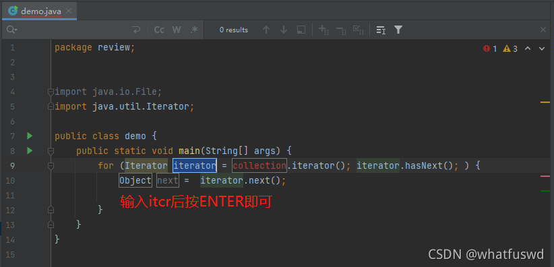Select all occurrences icon
The width and height of the screenshot is (554, 267).
[x=359, y=30]
